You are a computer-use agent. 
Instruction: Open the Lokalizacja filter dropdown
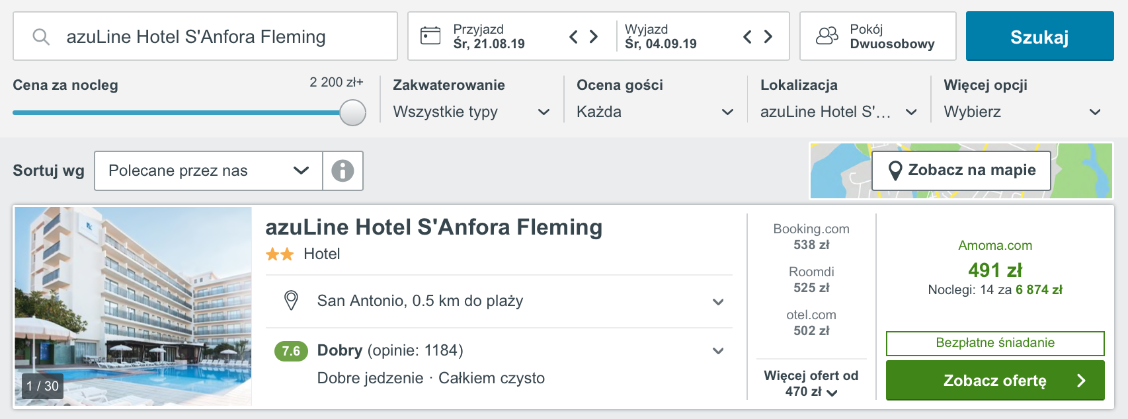[838, 112]
